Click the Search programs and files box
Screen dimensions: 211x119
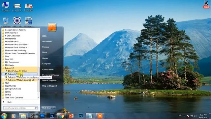20,108
